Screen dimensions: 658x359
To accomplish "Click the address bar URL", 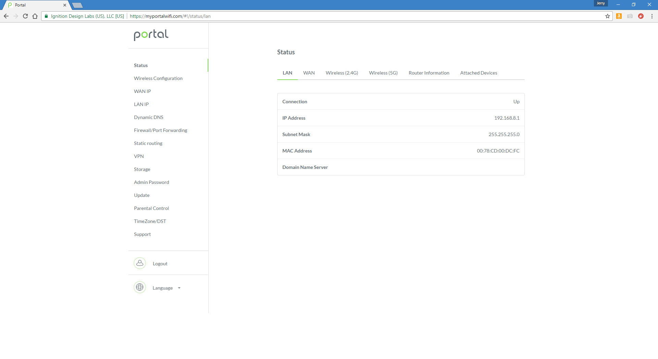I will [170, 16].
